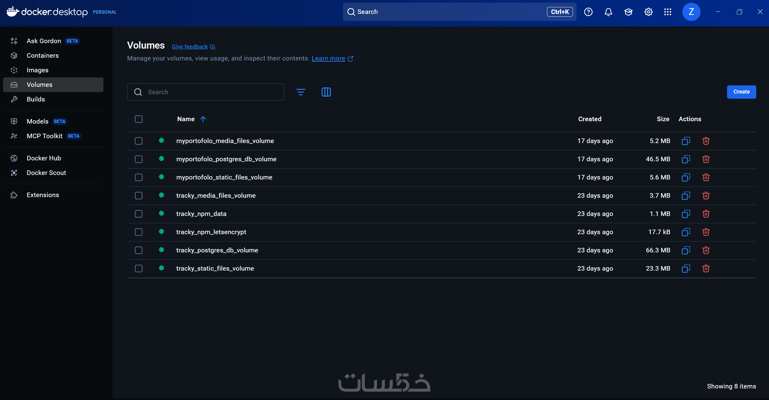Open the Learning center icon
Viewport: 769px width, 400px height.
click(x=628, y=12)
